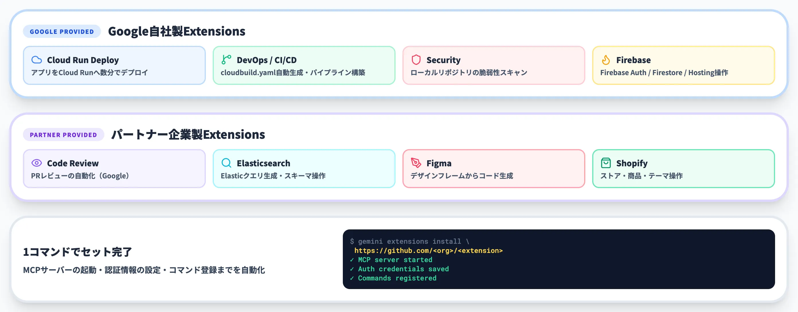The width and height of the screenshot is (798, 312).
Task: Click the Elasticクエリ生成・スキーマ操作 description
Action: [273, 176]
